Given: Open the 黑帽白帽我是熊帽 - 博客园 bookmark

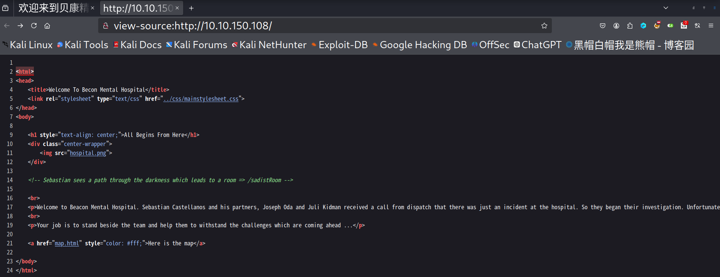Looking at the screenshot, I should (x=630, y=45).
